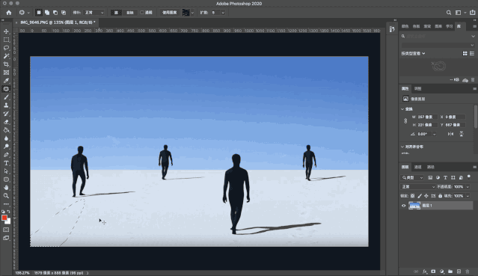The height and width of the screenshot is (276, 478).
Task: Click the IMG_9646.PNG document tab
Action: click(58, 22)
